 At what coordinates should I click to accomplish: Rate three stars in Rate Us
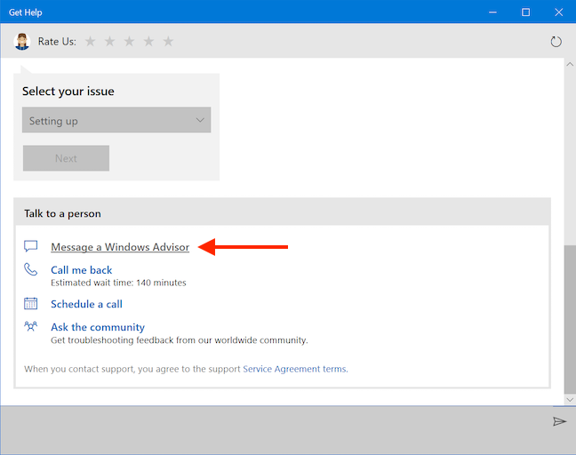[x=129, y=41]
